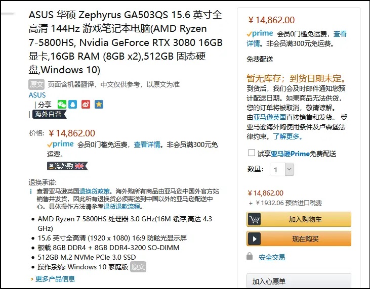Click the 海外自营 badge
The width and height of the screenshot is (370, 289).
[49, 114]
